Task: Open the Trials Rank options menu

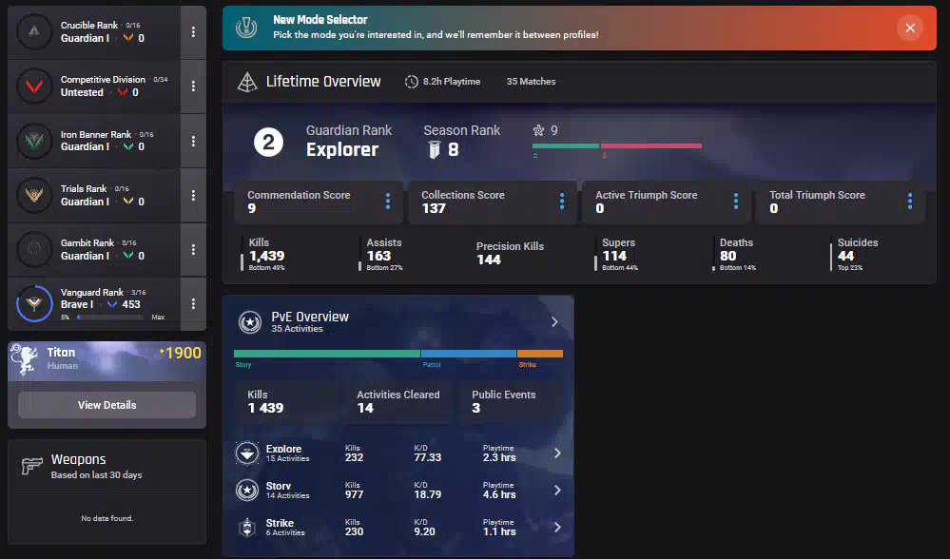Action: (193, 195)
